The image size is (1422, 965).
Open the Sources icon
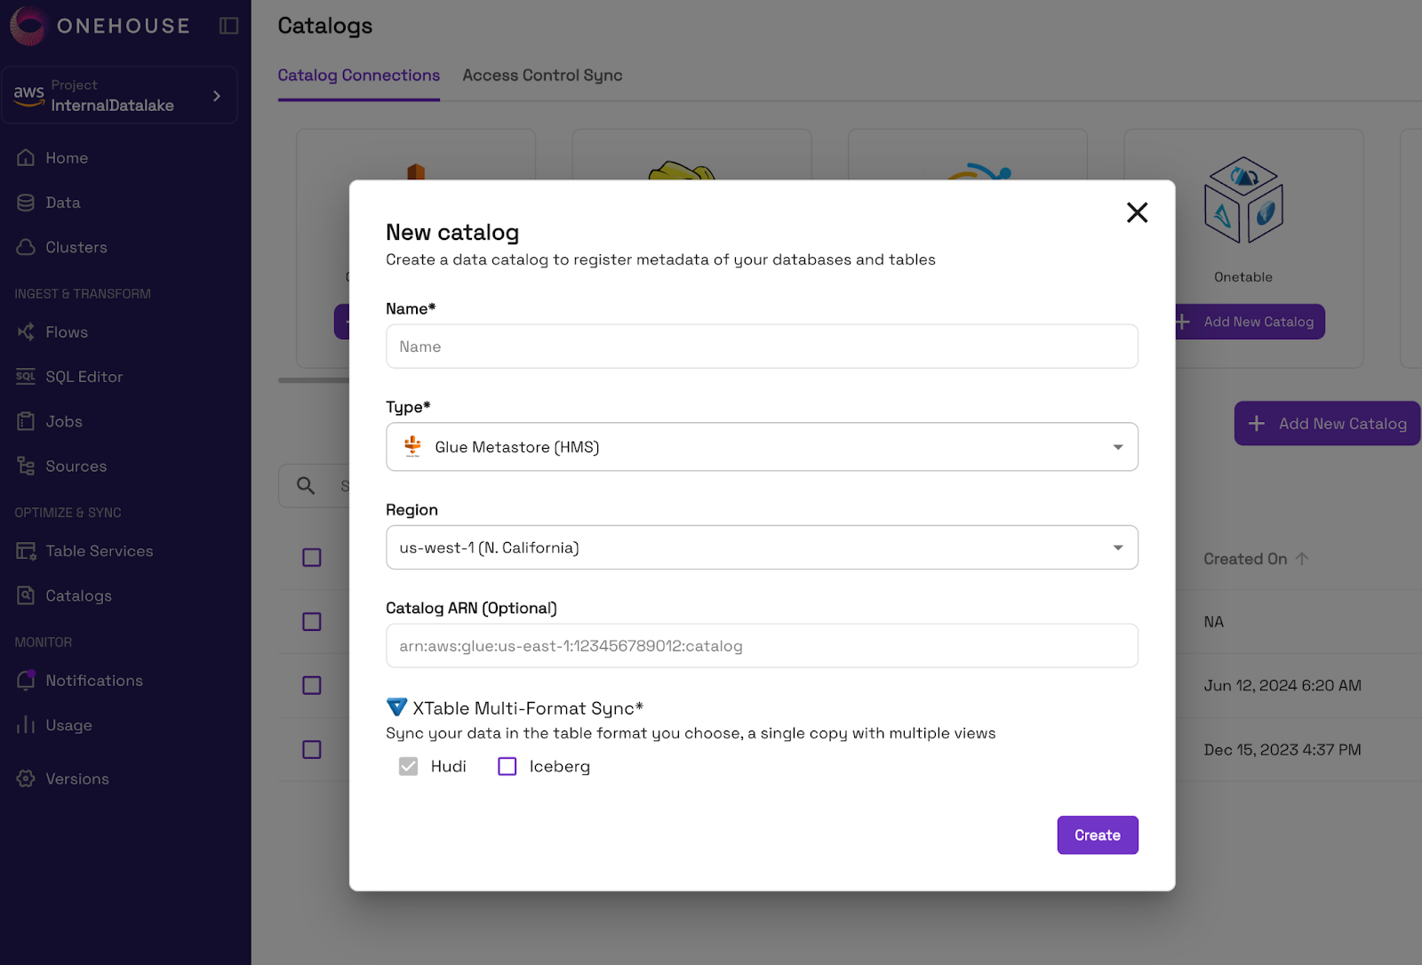coord(26,466)
